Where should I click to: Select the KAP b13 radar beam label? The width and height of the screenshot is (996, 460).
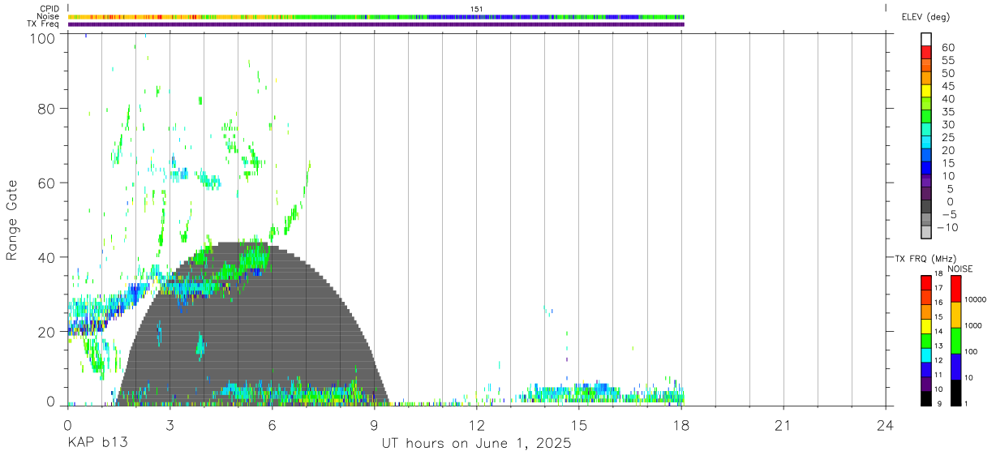[97, 443]
